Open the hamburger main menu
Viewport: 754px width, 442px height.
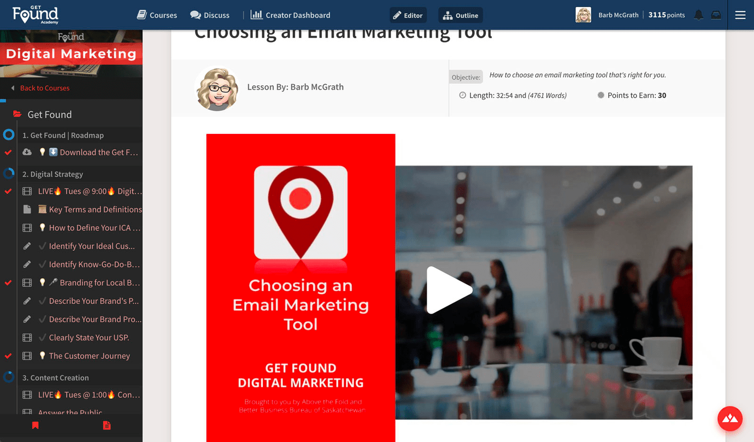(740, 15)
